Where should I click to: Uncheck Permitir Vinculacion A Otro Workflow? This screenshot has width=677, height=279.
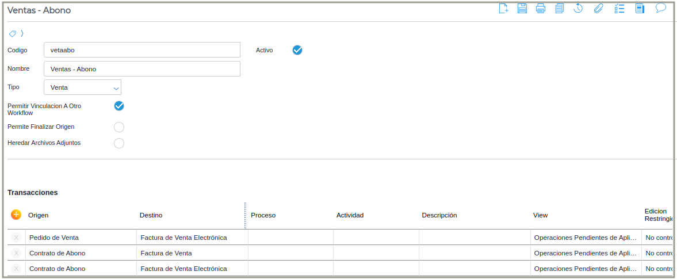pos(119,106)
